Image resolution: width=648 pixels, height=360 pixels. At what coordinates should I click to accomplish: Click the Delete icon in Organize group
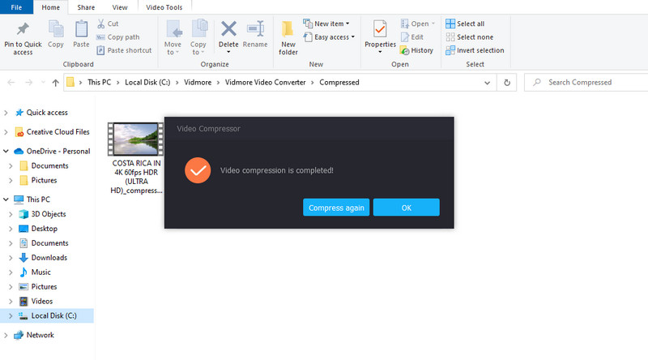click(x=229, y=31)
